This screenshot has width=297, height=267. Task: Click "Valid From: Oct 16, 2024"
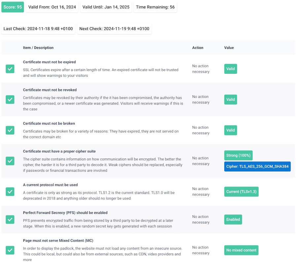(x=52, y=7)
